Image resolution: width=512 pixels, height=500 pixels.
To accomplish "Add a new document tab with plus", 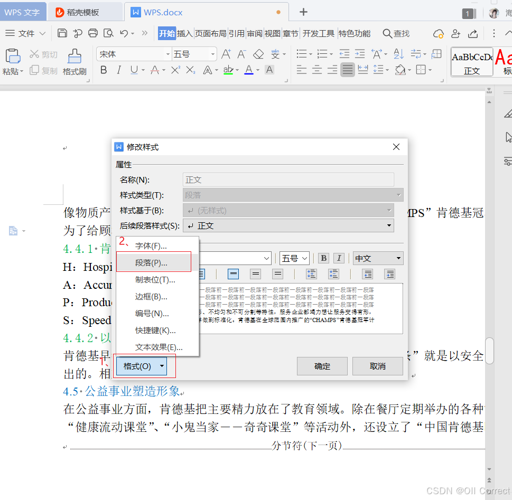I will coord(303,12).
